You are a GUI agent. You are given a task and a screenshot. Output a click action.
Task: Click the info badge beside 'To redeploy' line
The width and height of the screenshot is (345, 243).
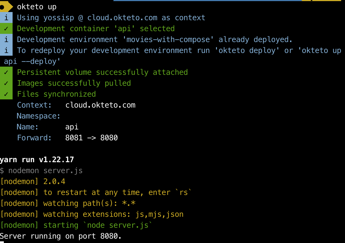pos(6,51)
